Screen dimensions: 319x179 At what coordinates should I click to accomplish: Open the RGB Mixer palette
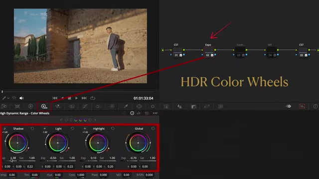click(x=58, y=106)
